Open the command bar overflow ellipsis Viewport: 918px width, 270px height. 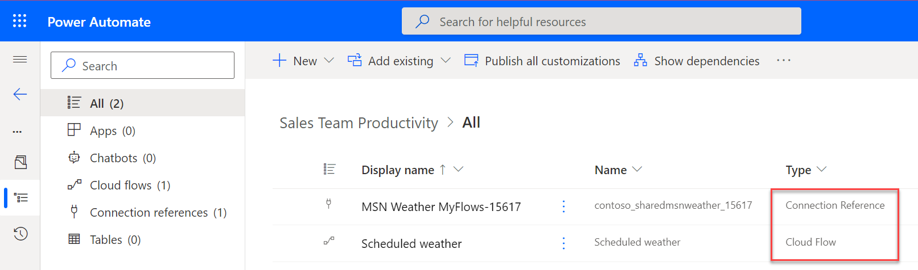[x=784, y=60]
